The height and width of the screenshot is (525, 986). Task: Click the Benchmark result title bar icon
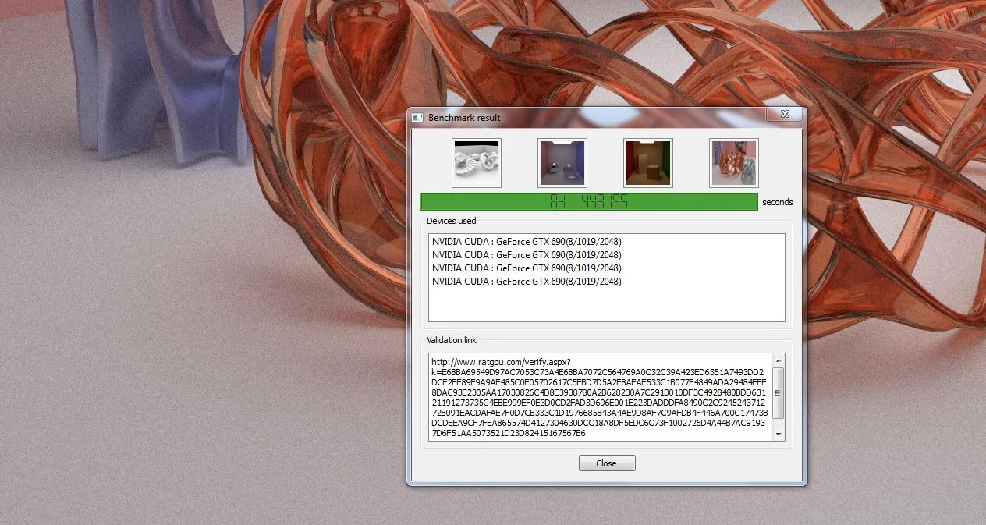click(417, 118)
